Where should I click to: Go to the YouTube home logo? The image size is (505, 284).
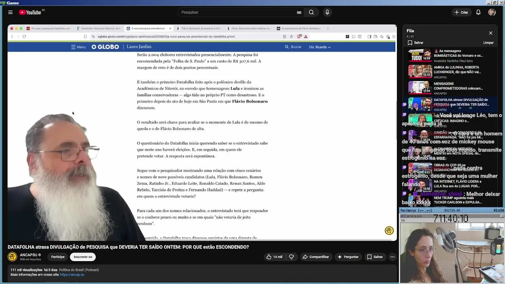click(30, 12)
